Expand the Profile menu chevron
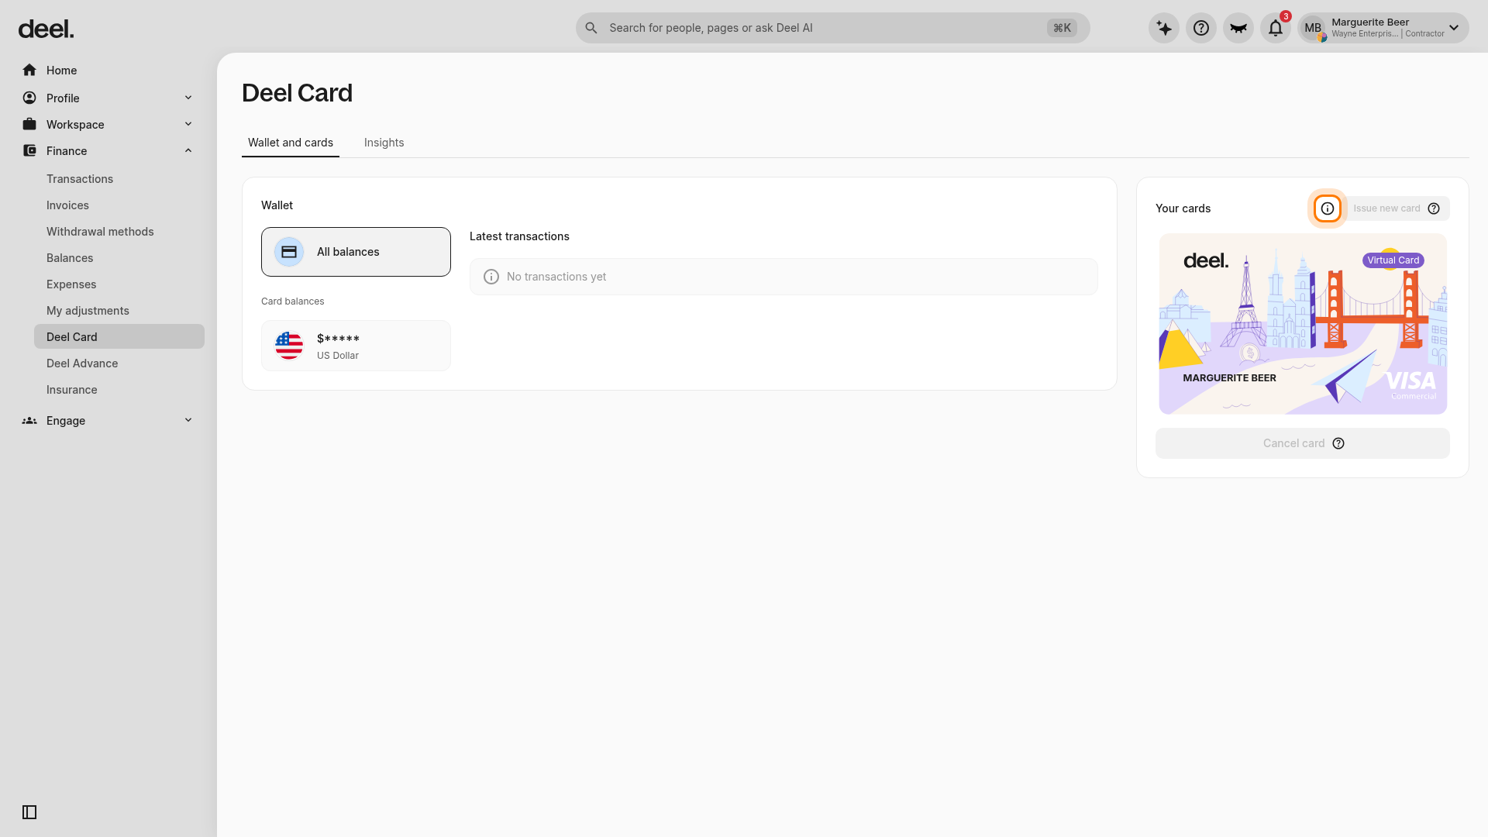The image size is (1488, 837). coord(188,98)
